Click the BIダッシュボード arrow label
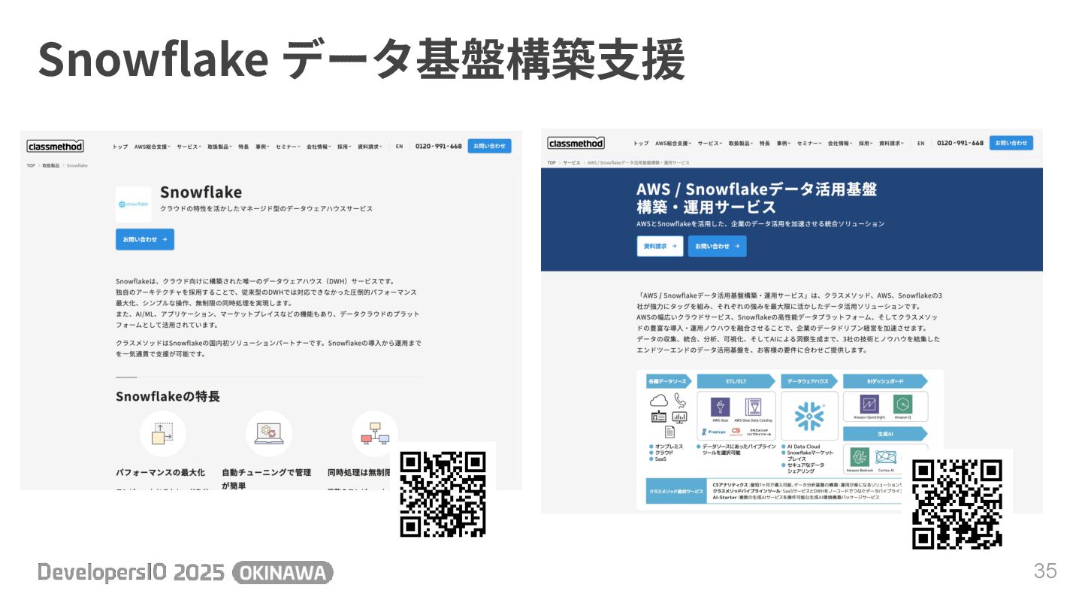1082x609 pixels. (885, 381)
